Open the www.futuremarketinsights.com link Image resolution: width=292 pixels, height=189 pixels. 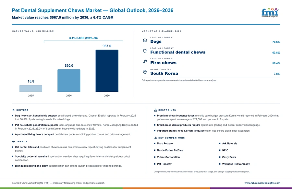coord(262,183)
